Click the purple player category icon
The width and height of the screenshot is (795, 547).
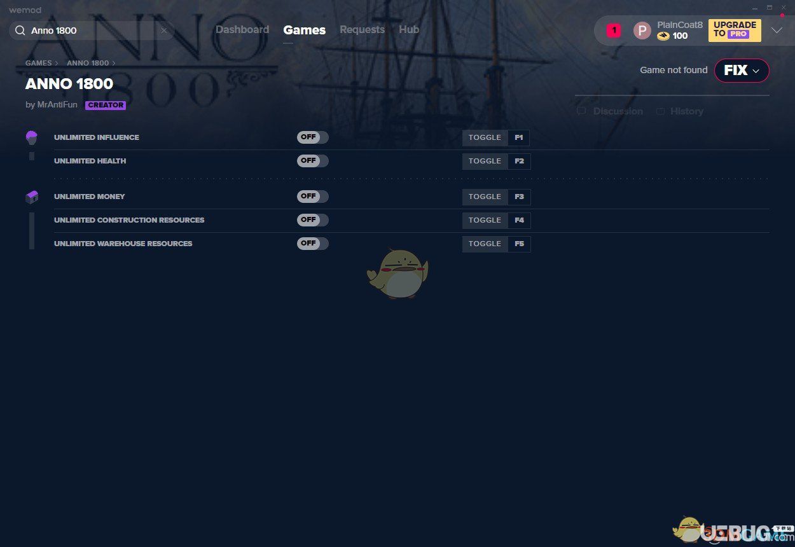point(31,137)
